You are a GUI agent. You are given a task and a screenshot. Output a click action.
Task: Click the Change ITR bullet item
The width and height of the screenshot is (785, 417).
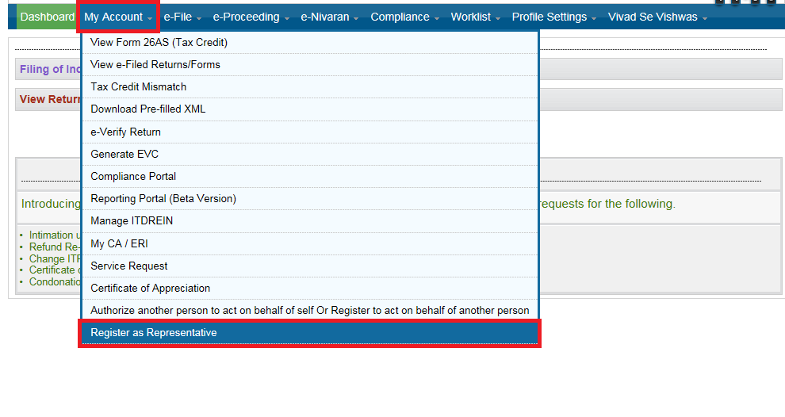55,258
